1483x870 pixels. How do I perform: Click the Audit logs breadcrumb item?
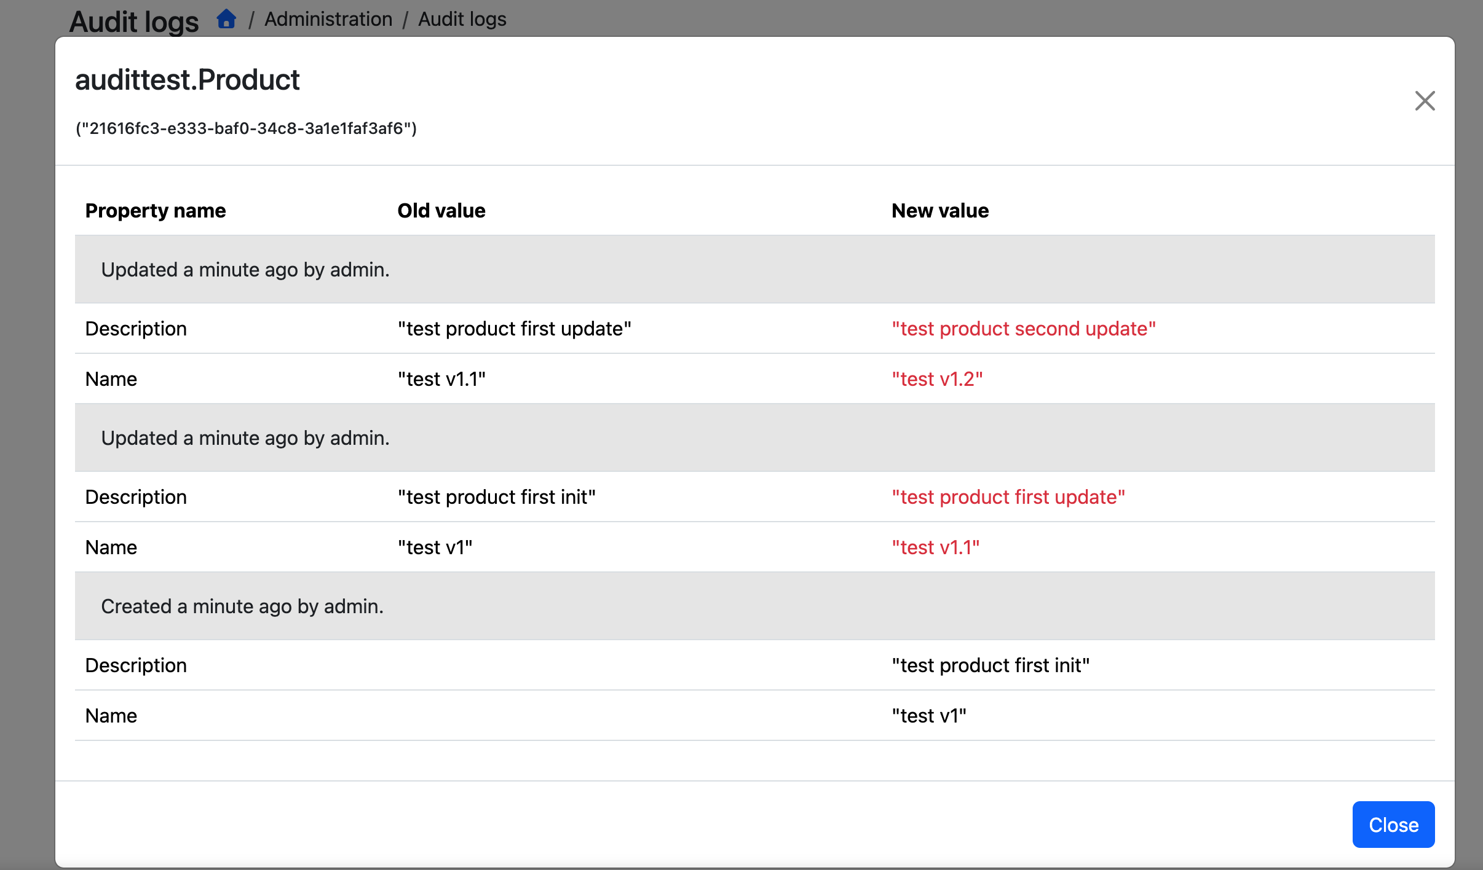point(462,19)
